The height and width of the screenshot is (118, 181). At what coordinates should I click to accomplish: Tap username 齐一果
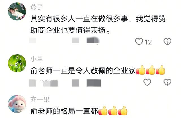40,100
